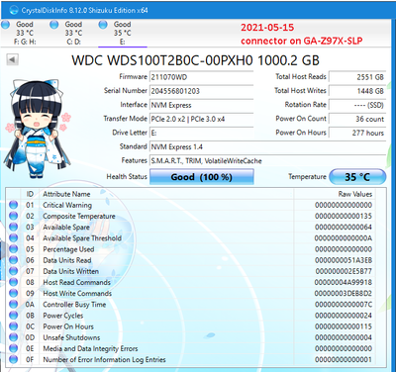The image size is (396, 372).
Task: Select the Data Units Read attribute name
Action: [x=67, y=260]
